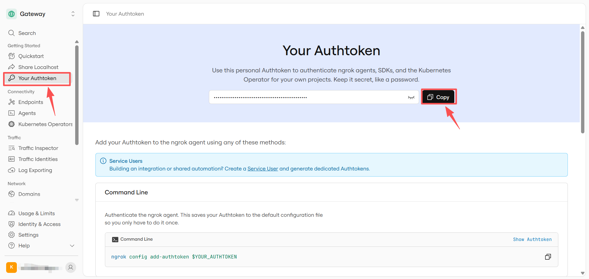Click the Usage & Limits gauge icon

tap(12, 213)
